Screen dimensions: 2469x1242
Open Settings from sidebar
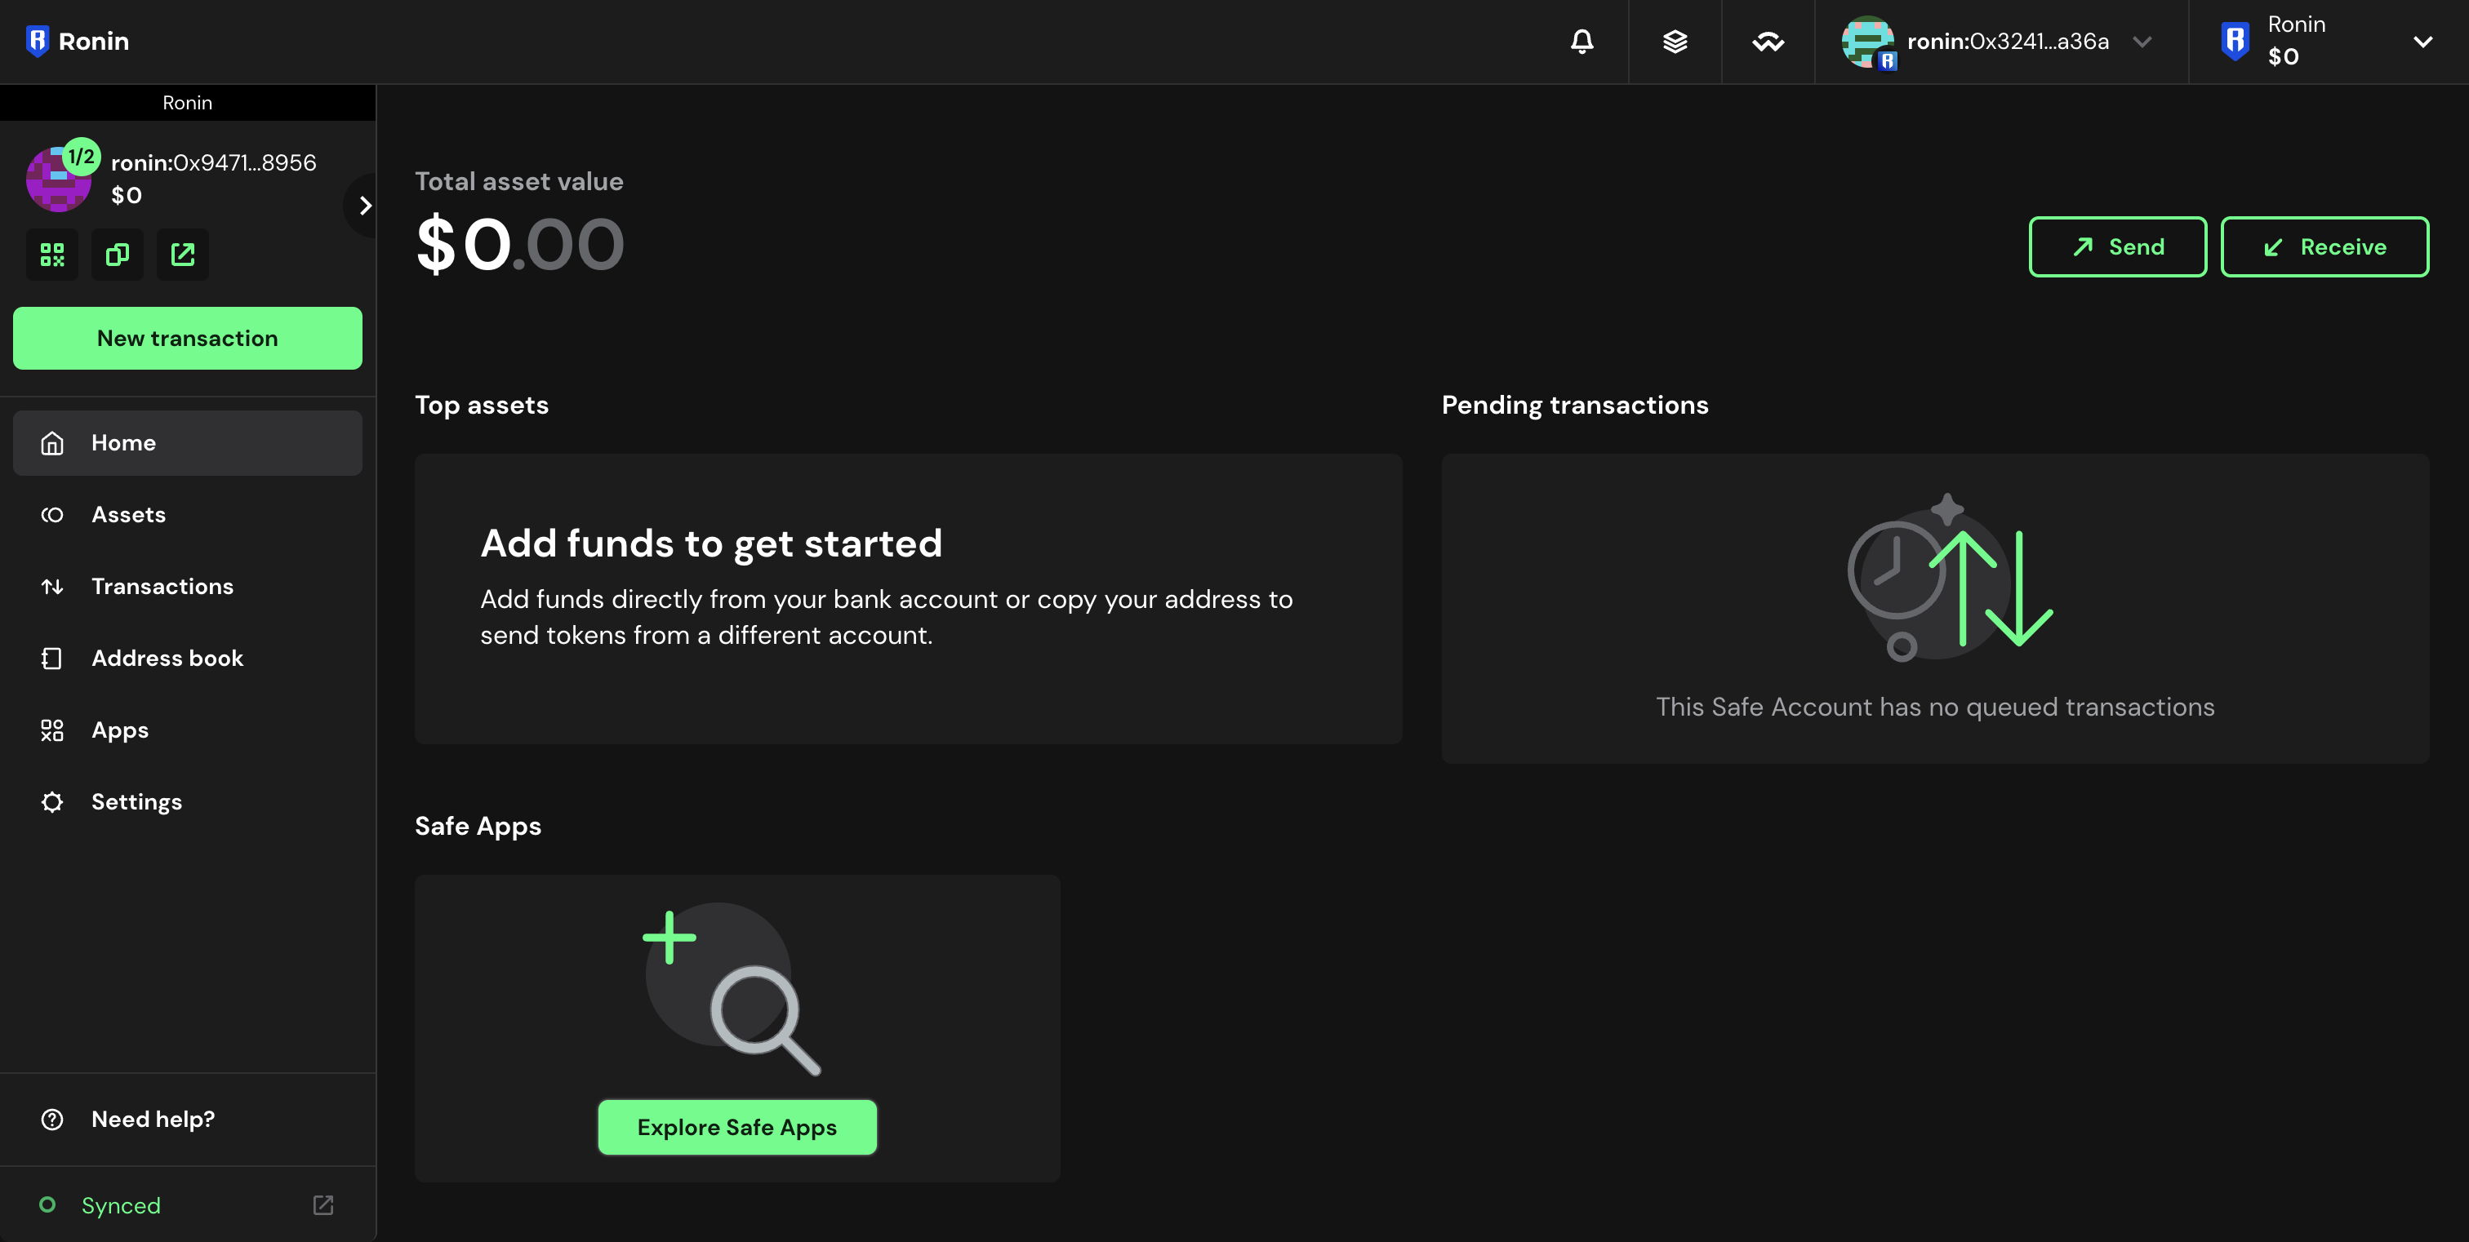point(187,802)
